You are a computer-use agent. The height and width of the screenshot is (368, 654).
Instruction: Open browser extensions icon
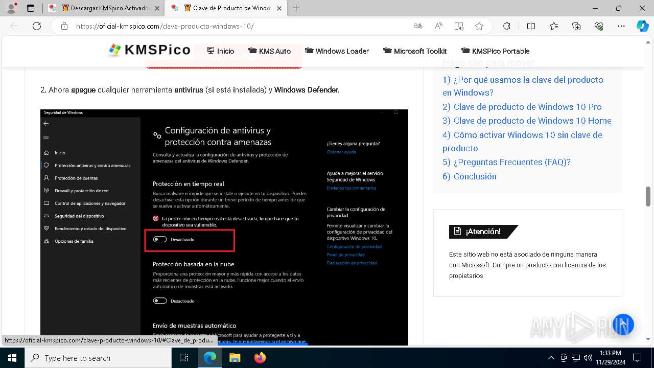506,26
